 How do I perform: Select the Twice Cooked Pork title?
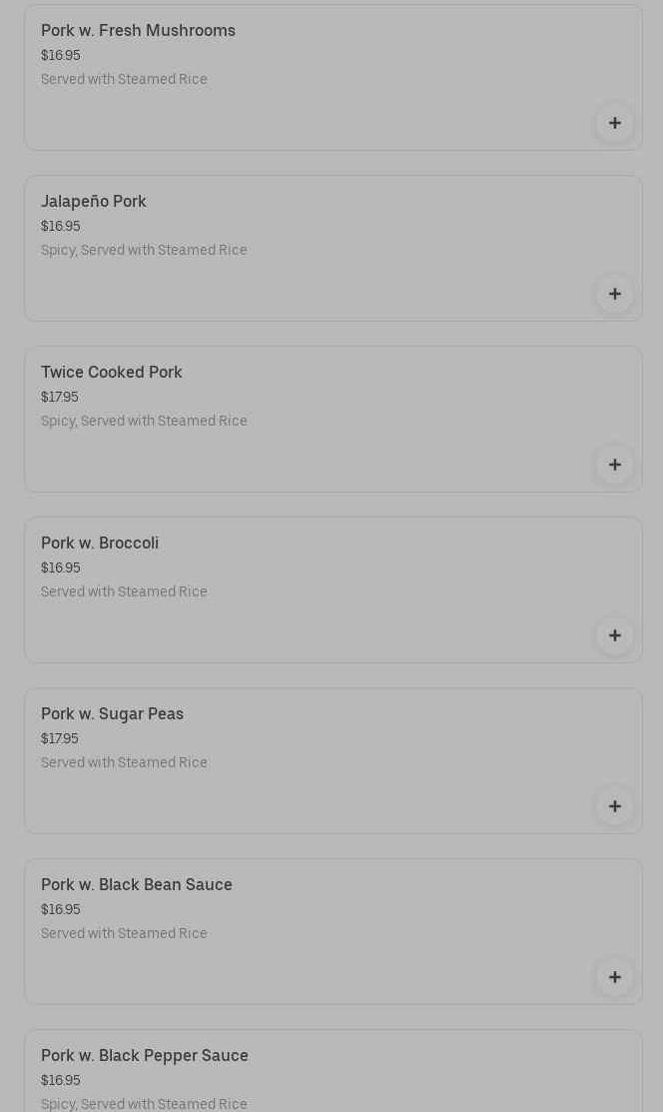tap(112, 373)
